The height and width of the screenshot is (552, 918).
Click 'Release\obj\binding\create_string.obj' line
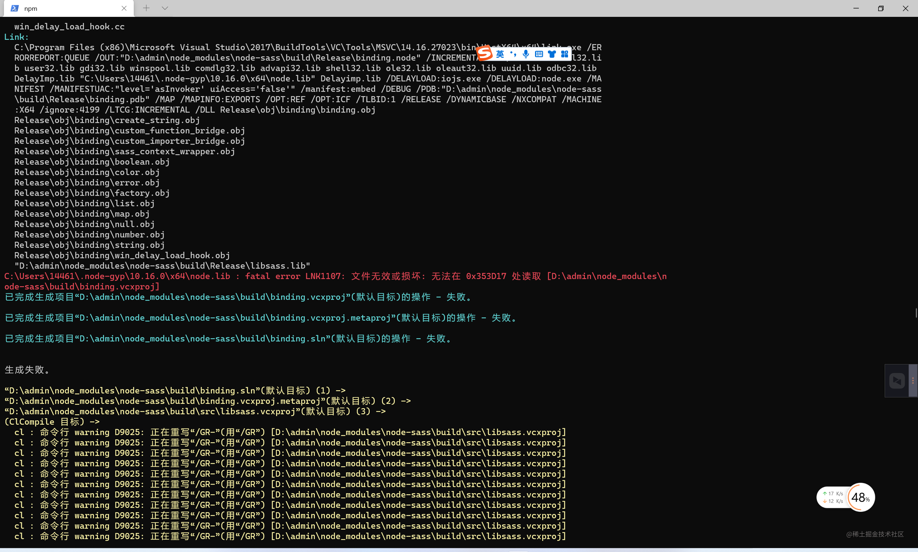click(x=107, y=120)
